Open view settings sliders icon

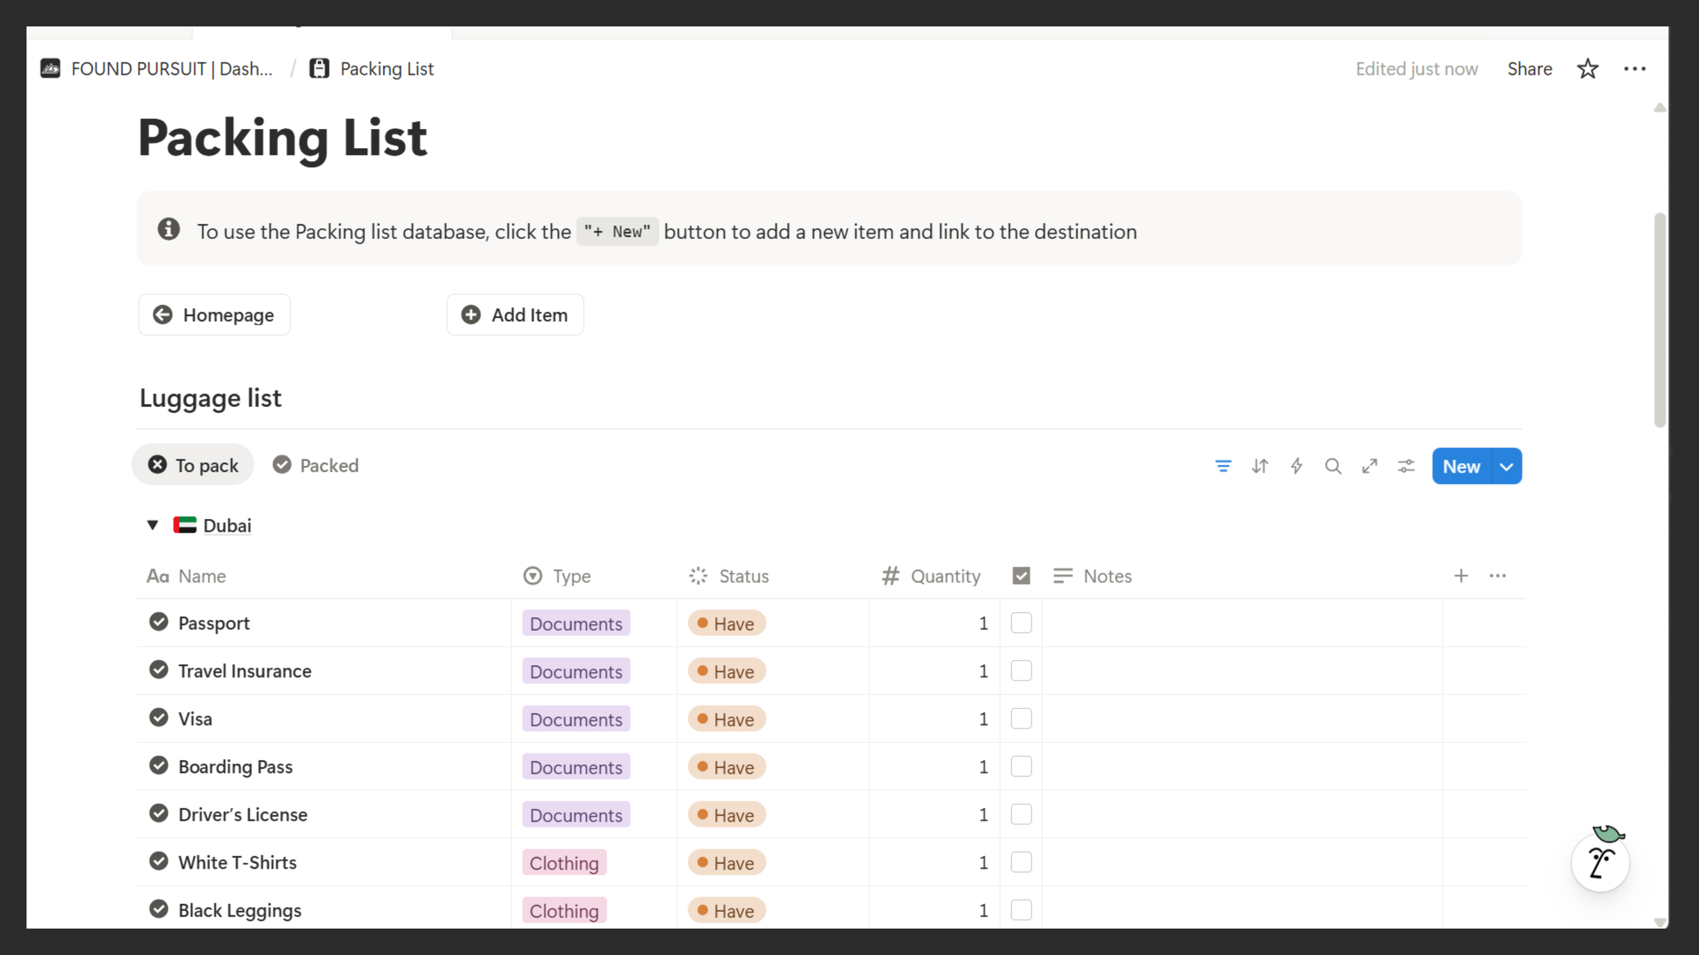(x=1406, y=466)
